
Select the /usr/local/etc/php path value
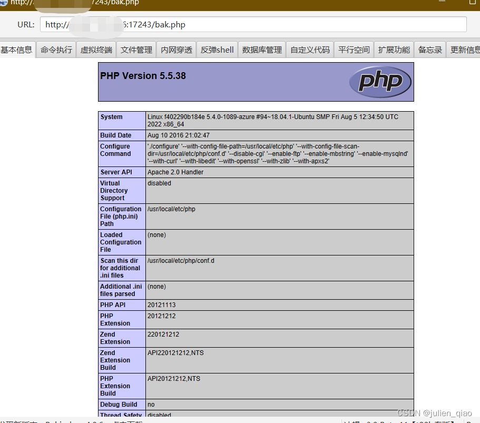pos(171,209)
